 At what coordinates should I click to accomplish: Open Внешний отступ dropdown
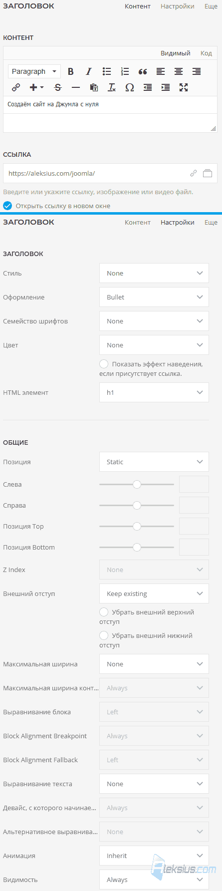[x=154, y=594]
